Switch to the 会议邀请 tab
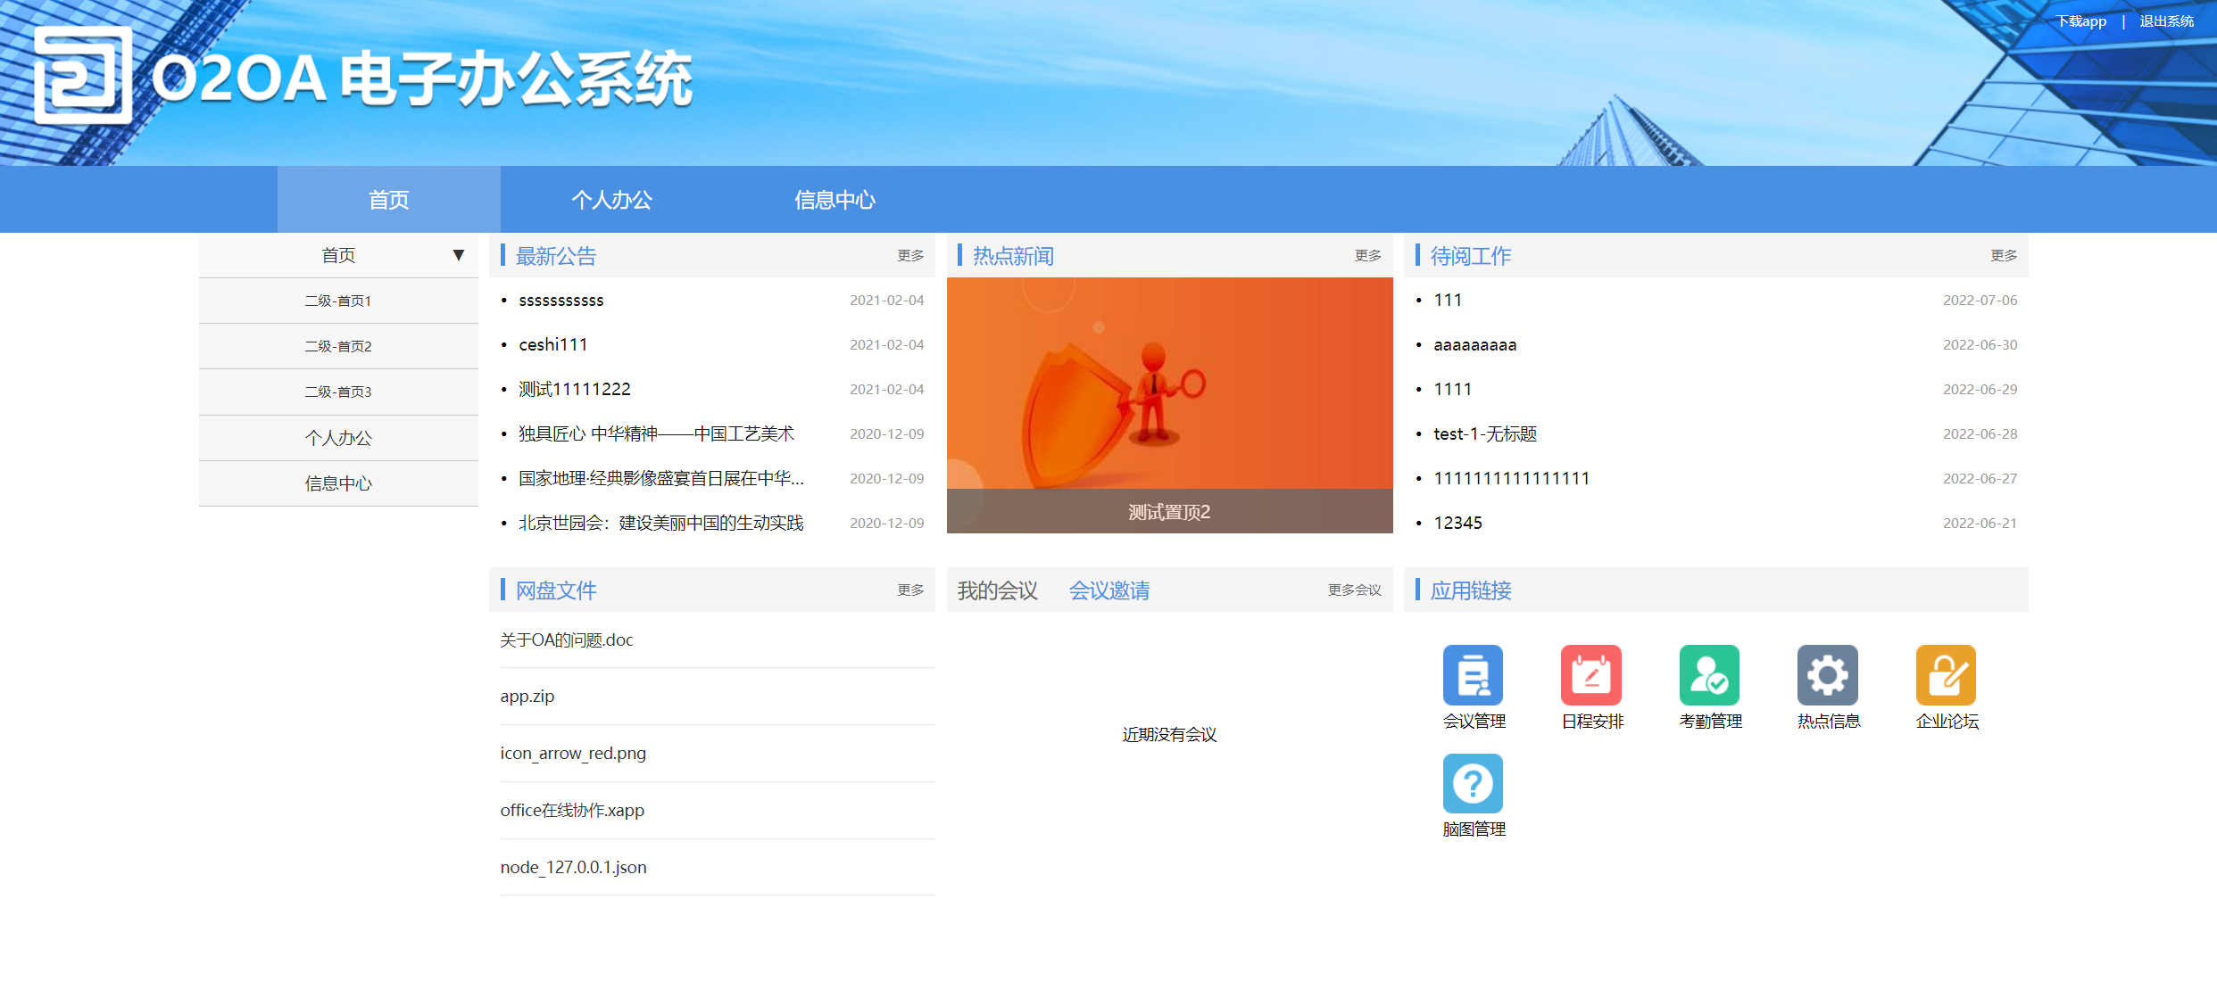 pos(1108,590)
